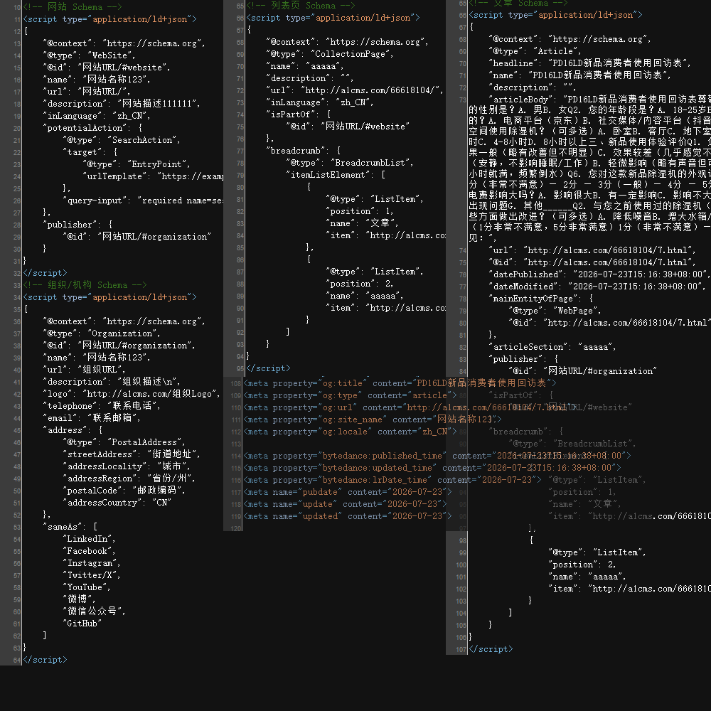Select the "@type": "WebPage" line
The image size is (711, 711).
555,311
